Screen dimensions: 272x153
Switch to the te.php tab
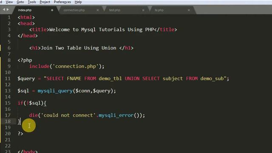159,10
